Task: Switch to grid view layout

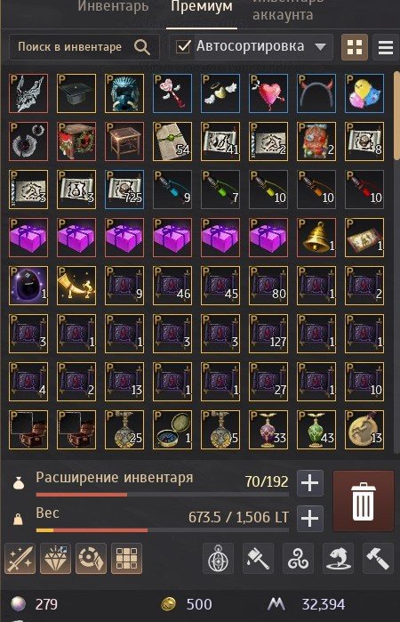Action: pos(355,47)
